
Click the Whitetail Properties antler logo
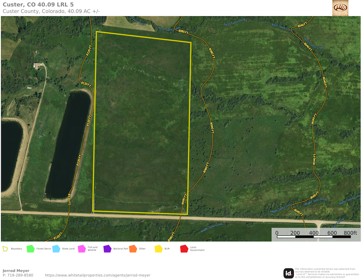pyautogui.click(x=340, y=8)
